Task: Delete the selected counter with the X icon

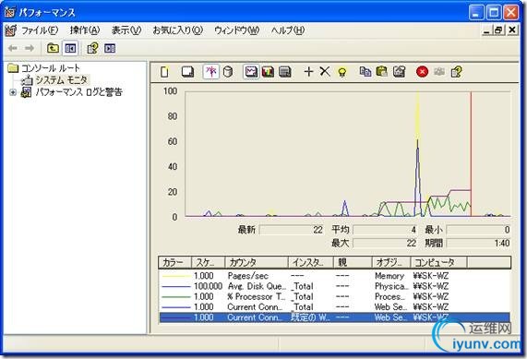Action: [x=325, y=71]
